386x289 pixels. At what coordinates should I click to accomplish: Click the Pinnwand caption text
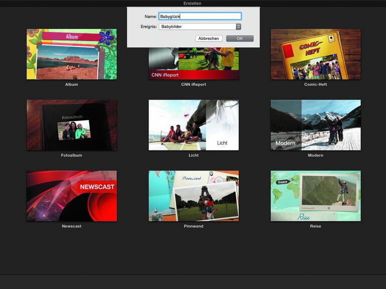pos(194,226)
